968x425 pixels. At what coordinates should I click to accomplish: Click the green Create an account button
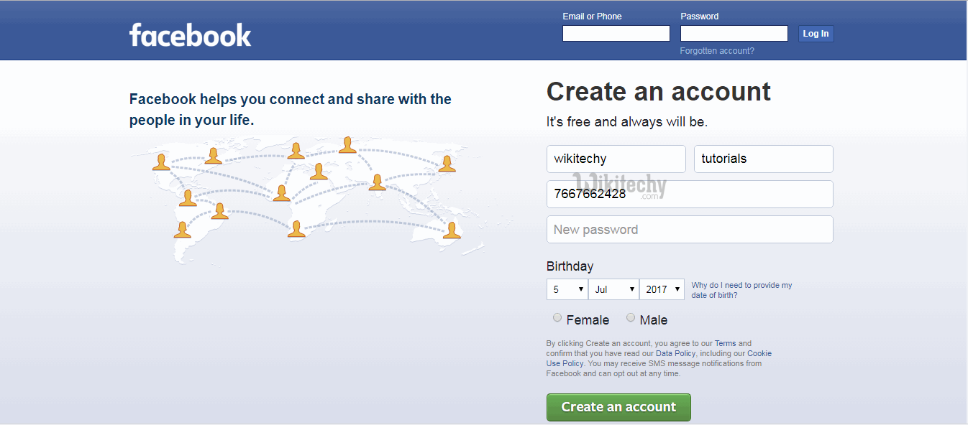[x=618, y=407]
